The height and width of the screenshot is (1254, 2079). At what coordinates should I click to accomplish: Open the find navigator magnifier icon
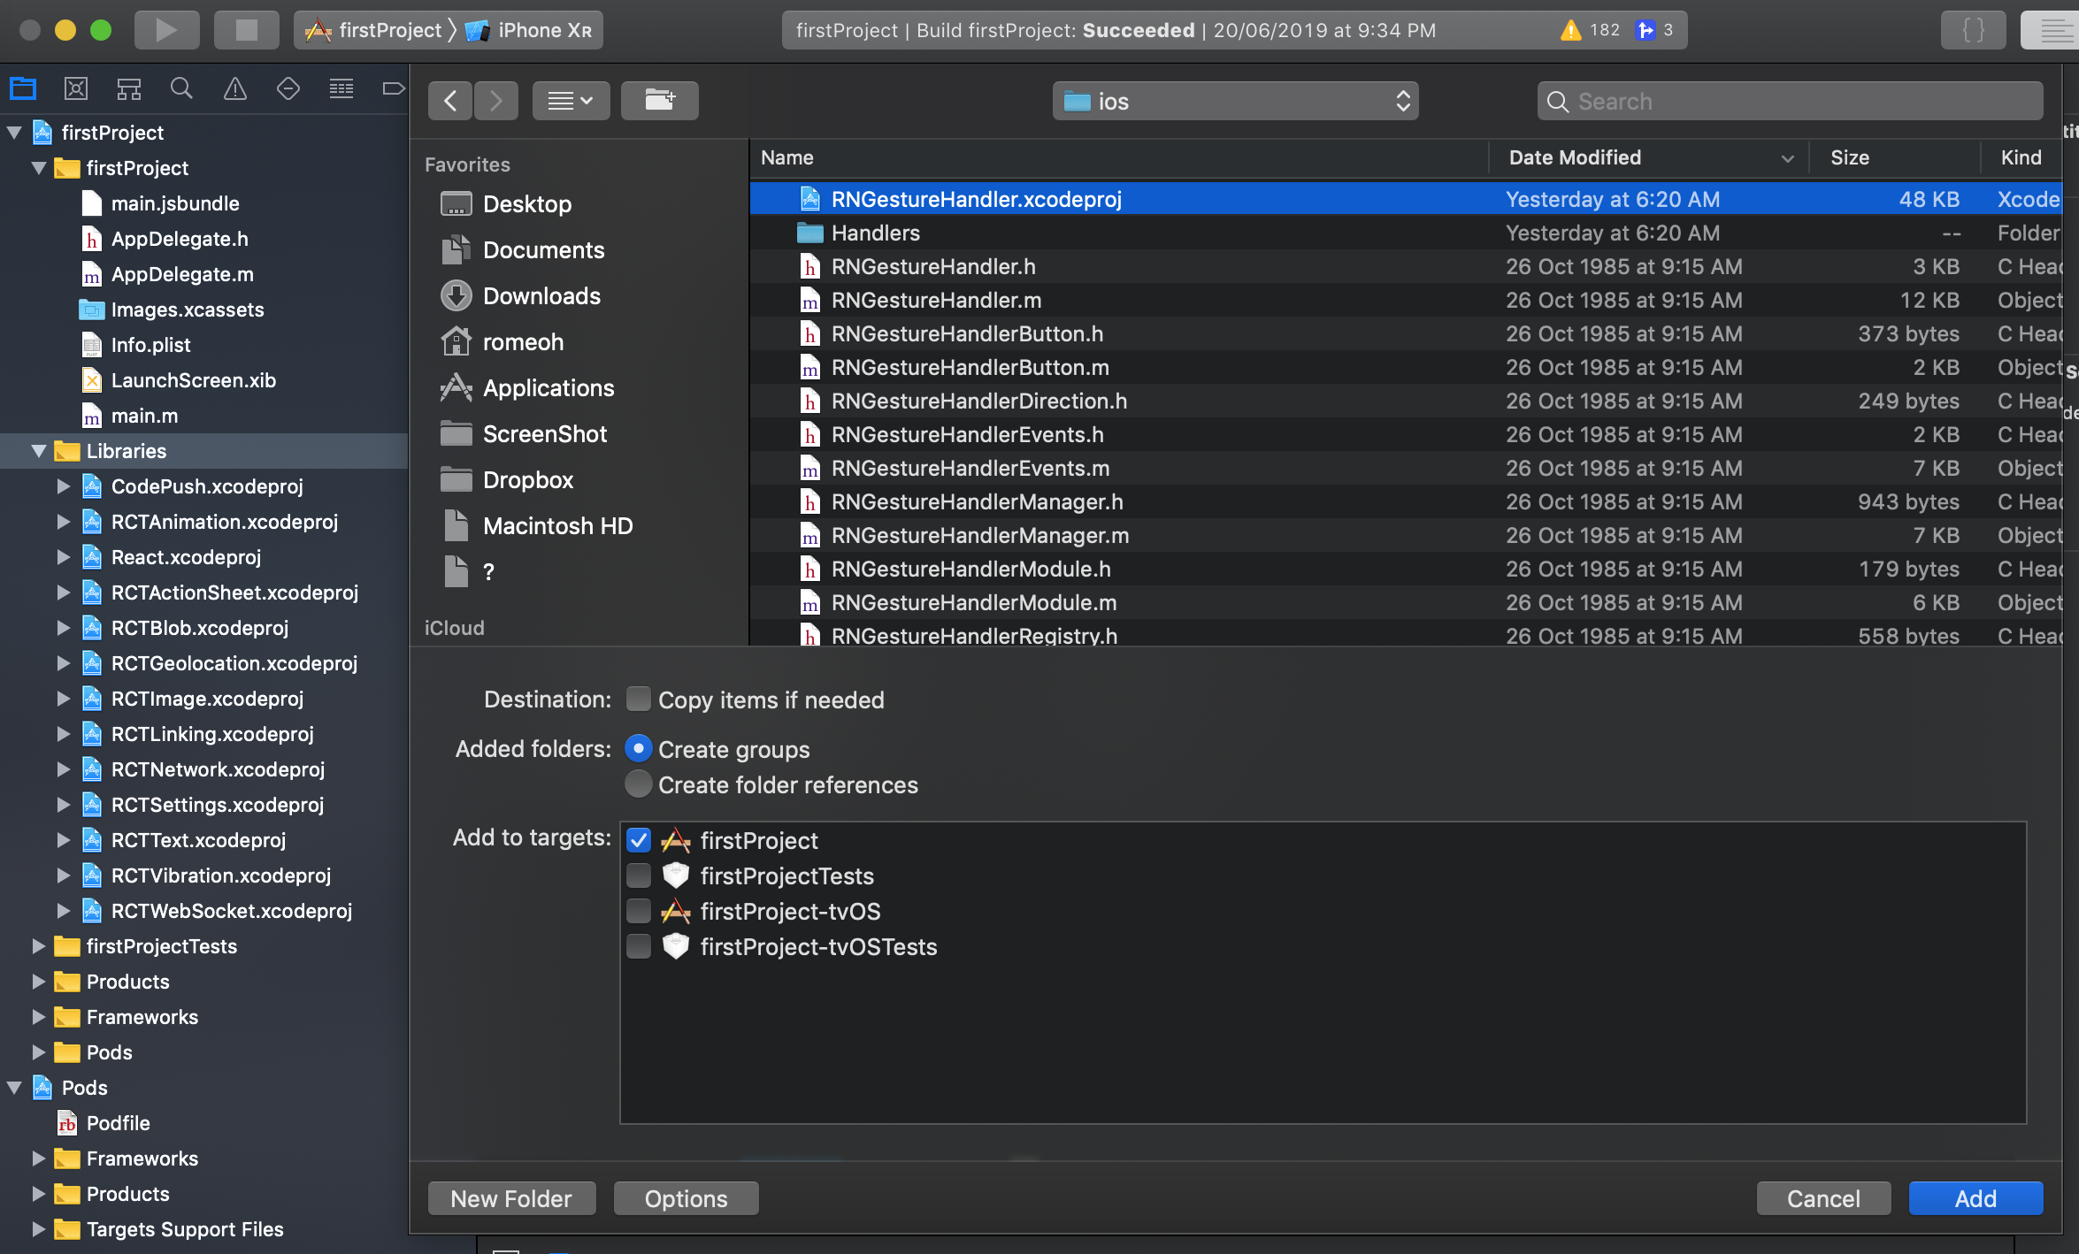[181, 88]
